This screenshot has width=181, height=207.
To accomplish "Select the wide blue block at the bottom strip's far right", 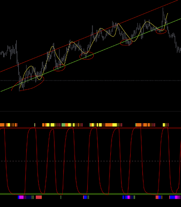I will coord(172,197).
